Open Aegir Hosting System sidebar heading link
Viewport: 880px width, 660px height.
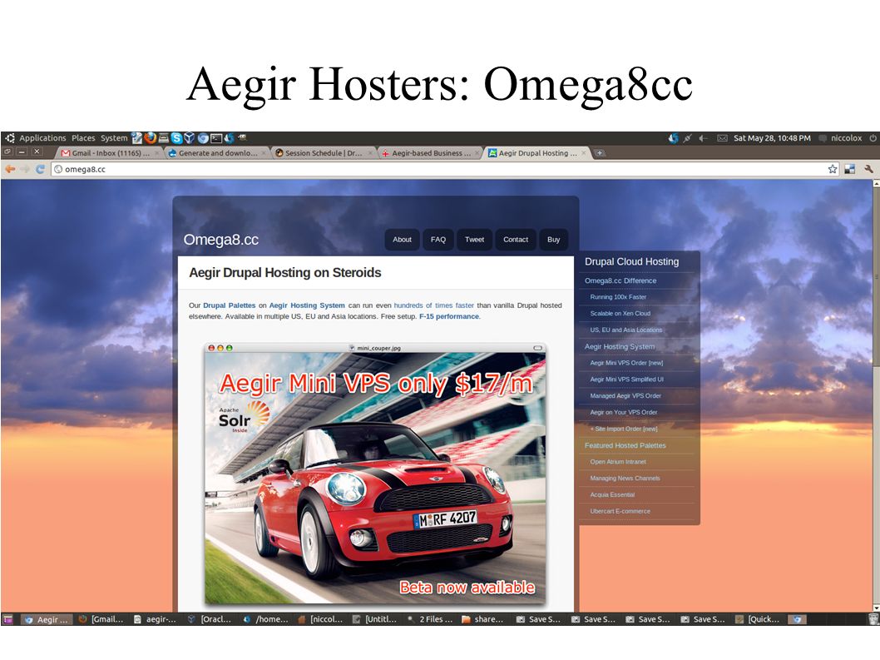click(620, 346)
